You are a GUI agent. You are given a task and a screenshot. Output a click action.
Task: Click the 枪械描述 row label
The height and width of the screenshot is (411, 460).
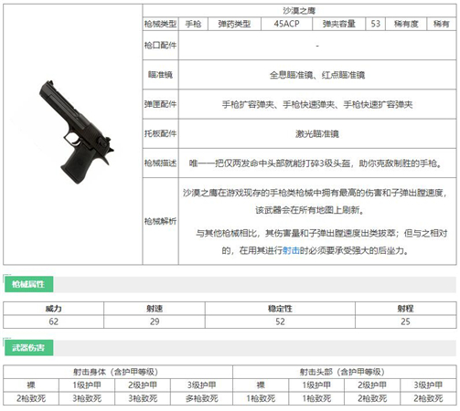[160, 163]
